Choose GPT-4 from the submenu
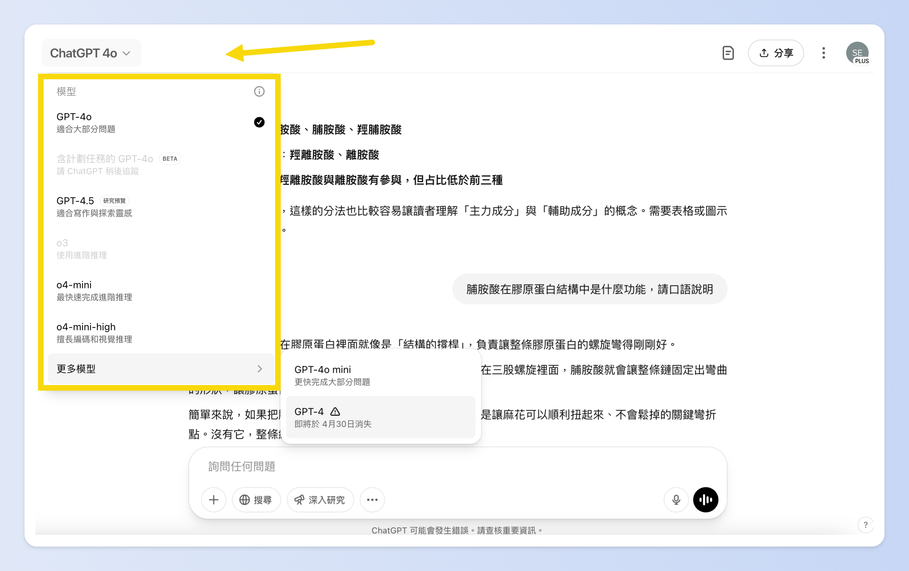The width and height of the screenshot is (909, 571). coord(381,417)
